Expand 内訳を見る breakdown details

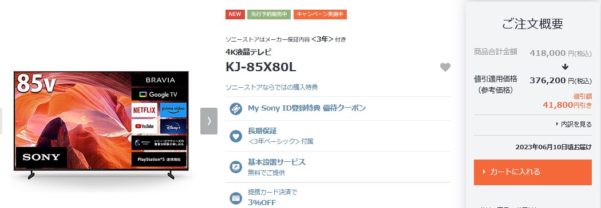click(574, 124)
